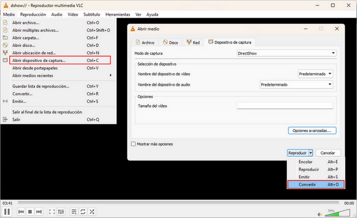Open the Vídeo menu
This screenshot has width=357, height=218.
pos(73,14)
